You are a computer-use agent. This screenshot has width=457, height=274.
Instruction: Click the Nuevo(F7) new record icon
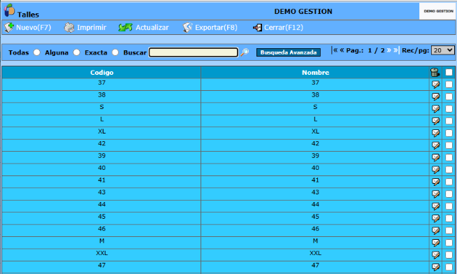[9, 27]
